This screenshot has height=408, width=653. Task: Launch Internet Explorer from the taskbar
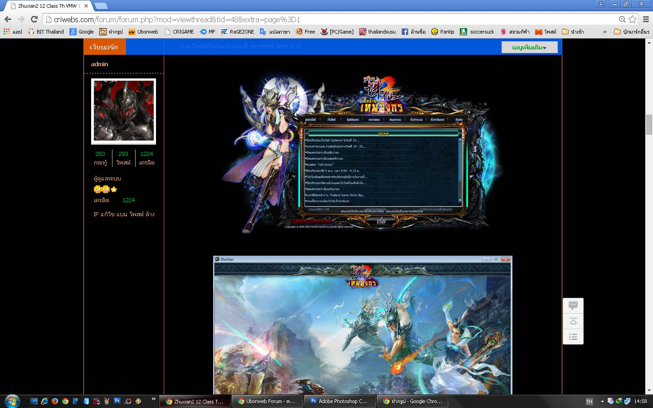tap(44, 401)
